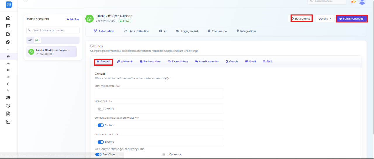This screenshot has height=159, width=374.
Task: Select the All 1 filter chip
Action: (x=30, y=40)
